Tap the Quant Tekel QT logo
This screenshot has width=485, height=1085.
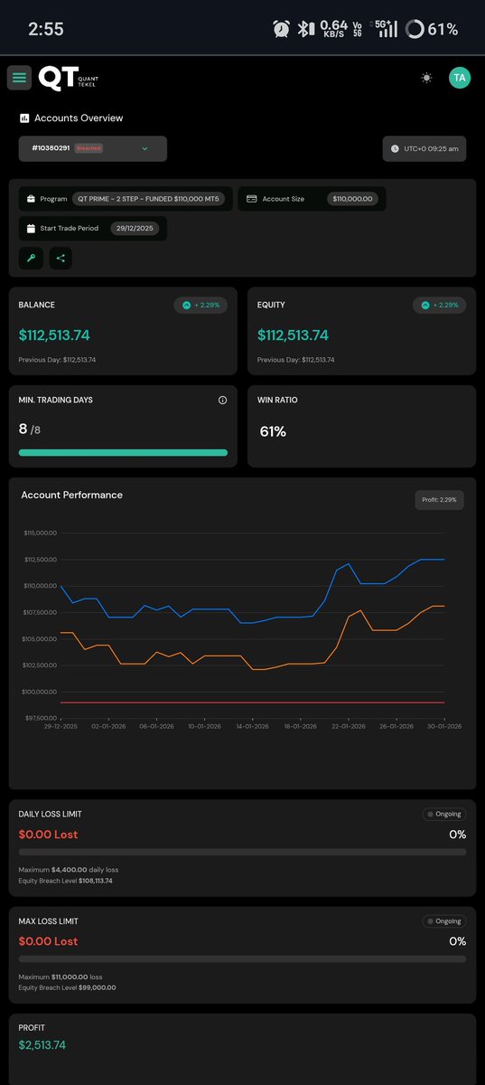point(70,79)
